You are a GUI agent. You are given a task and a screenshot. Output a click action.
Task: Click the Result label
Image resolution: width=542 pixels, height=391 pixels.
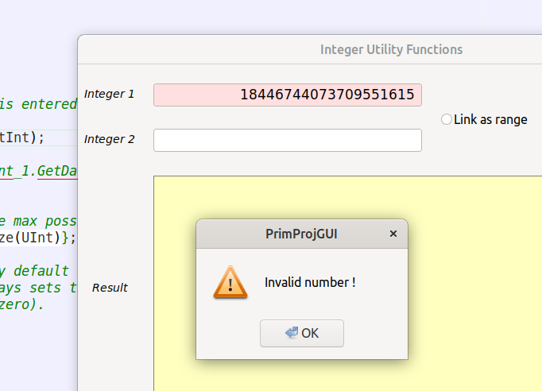click(x=110, y=287)
